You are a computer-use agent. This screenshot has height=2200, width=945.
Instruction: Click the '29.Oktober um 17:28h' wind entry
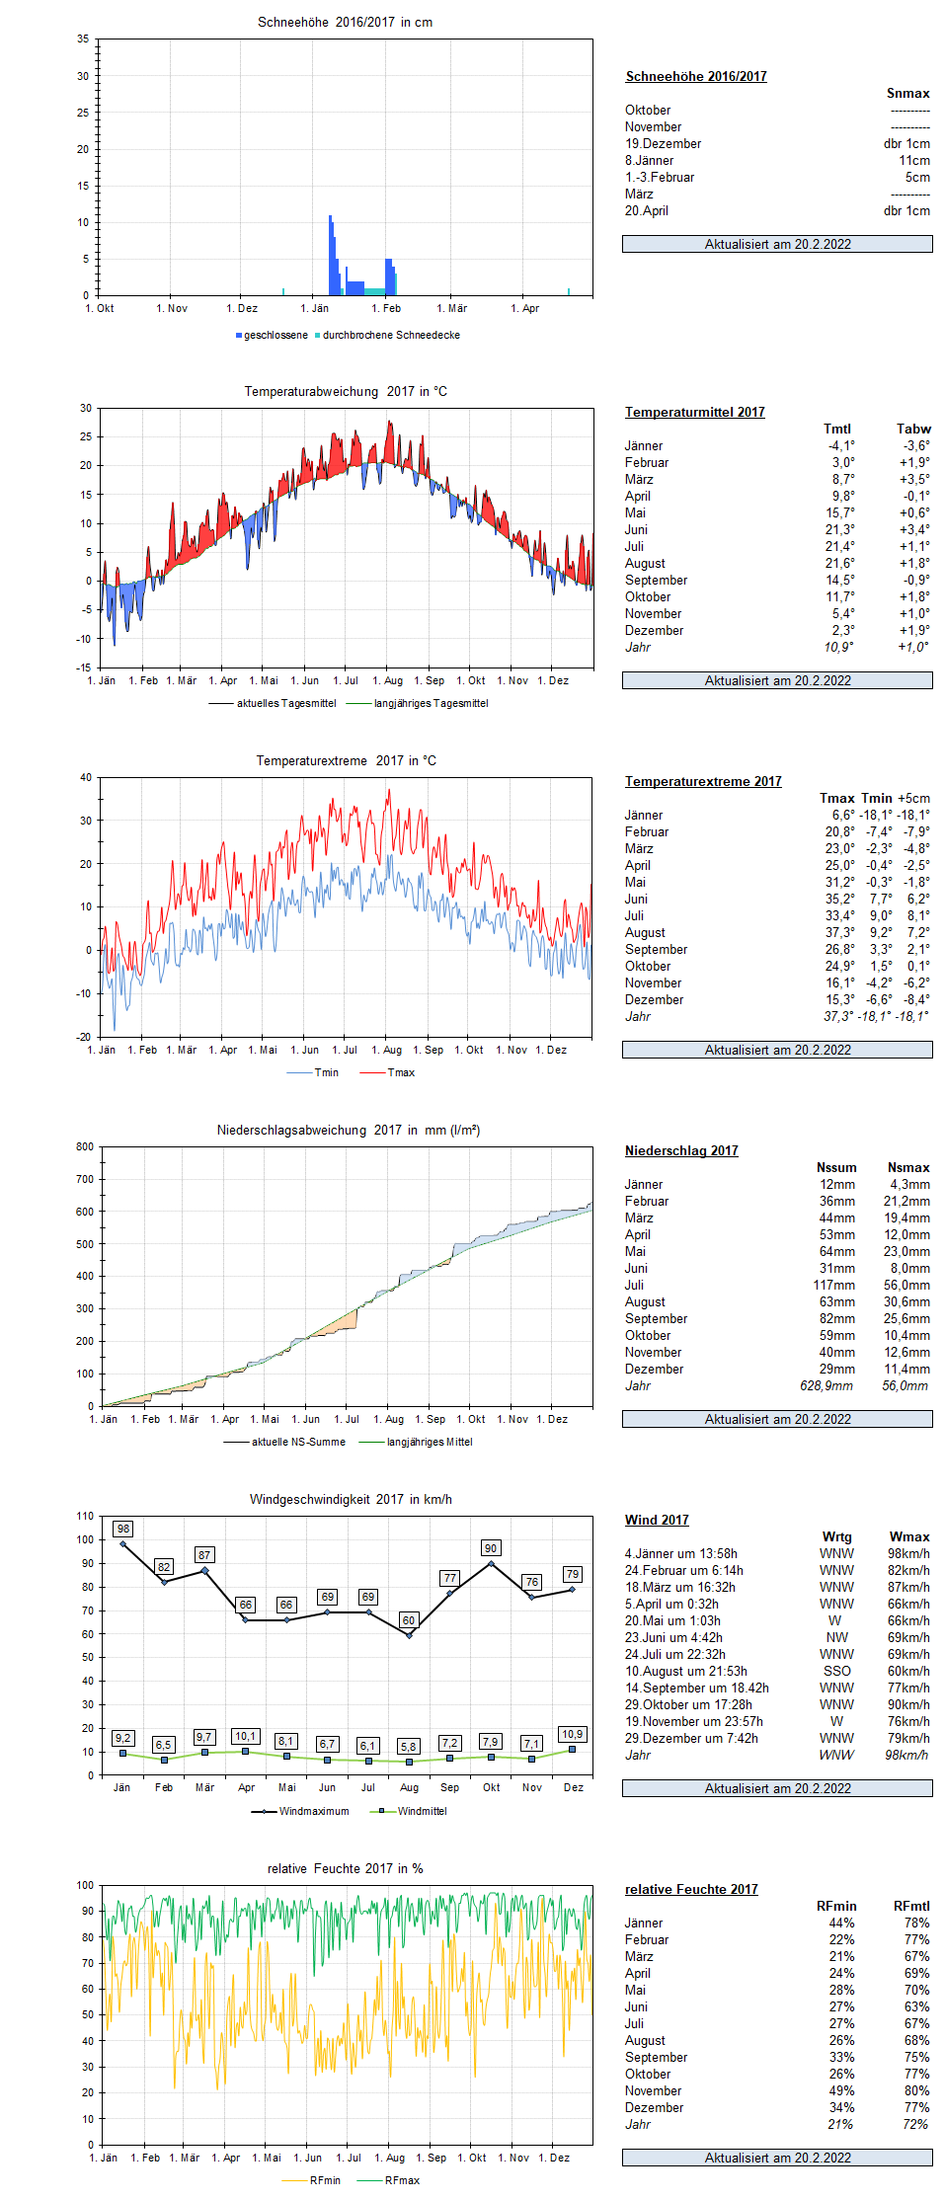[688, 1704]
